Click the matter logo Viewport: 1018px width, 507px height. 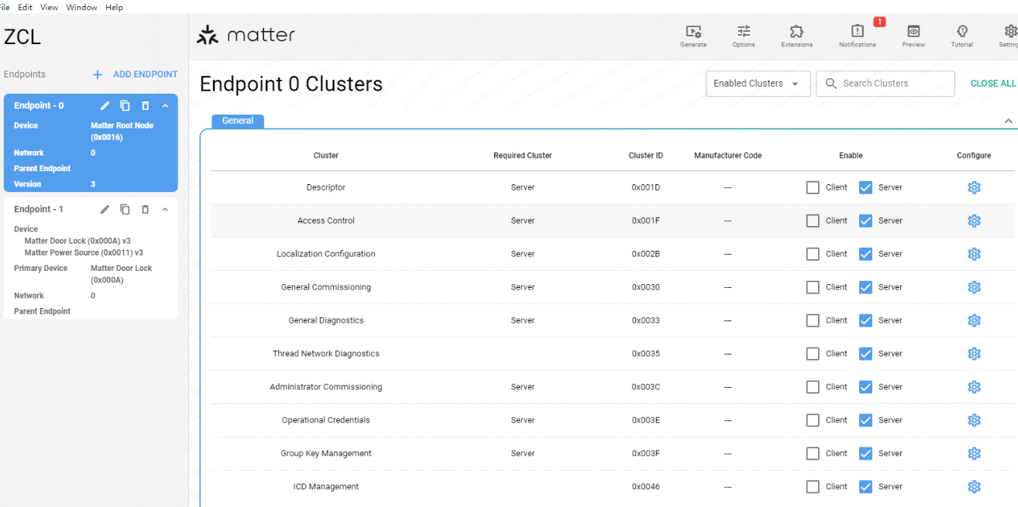pos(246,35)
